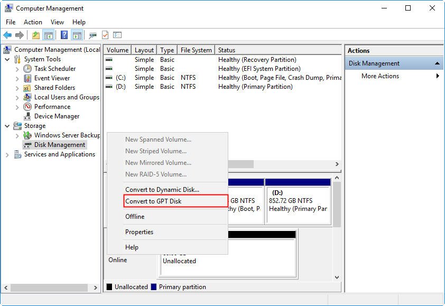
Task: Click More Actions in Actions pane
Action: tap(380, 76)
